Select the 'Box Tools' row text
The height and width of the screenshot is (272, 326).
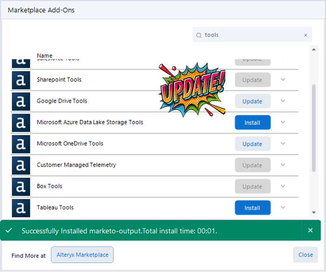pos(49,186)
